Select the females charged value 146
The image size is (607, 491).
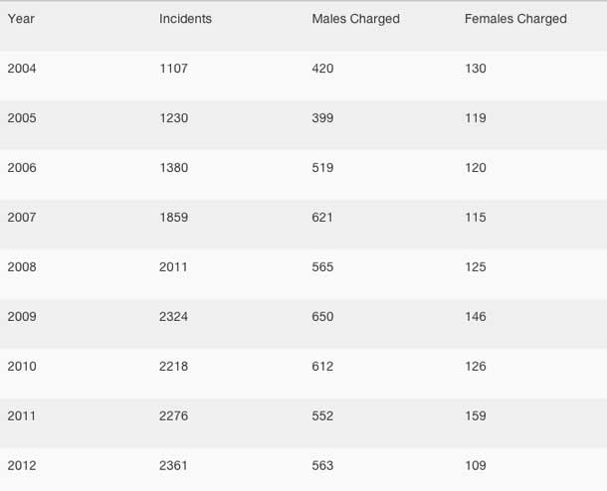(476, 317)
